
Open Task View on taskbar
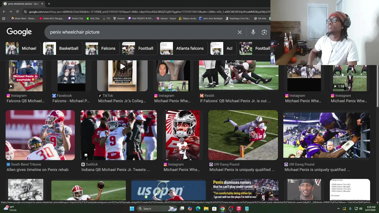pos(182,209)
